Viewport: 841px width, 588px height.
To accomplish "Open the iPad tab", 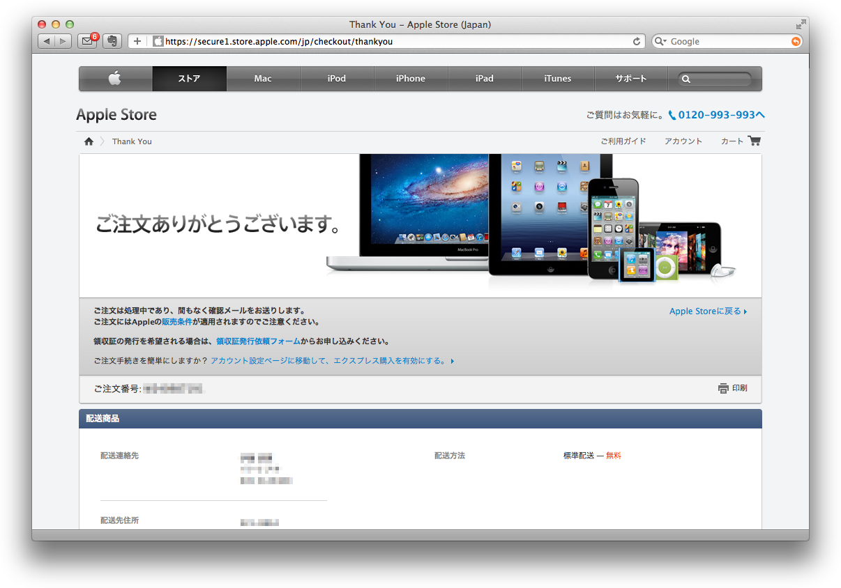I will coord(485,79).
